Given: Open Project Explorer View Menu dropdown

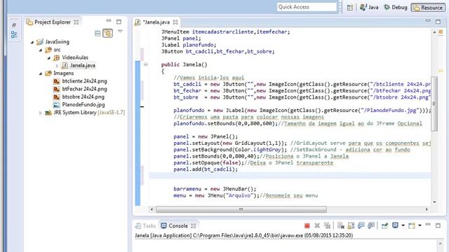Looking at the screenshot, I should [x=120, y=31].
